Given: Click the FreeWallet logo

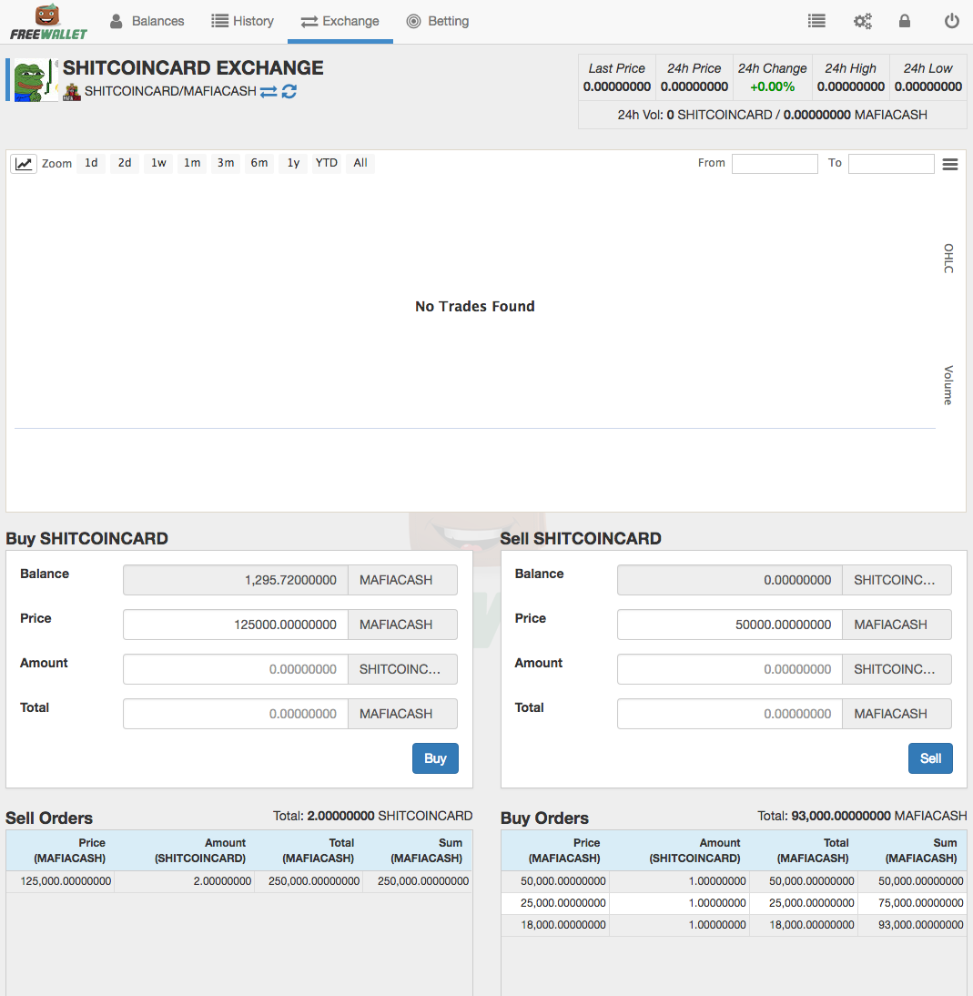Looking at the screenshot, I should click(x=48, y=22).
